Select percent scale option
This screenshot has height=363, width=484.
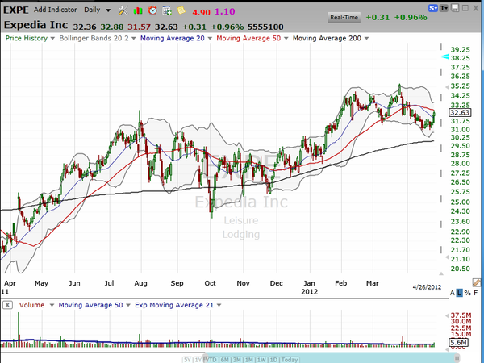[468, 293]
